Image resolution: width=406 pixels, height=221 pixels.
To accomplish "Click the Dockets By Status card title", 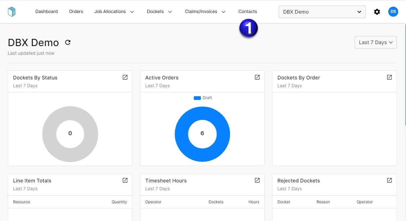I will tap(35, 78).
